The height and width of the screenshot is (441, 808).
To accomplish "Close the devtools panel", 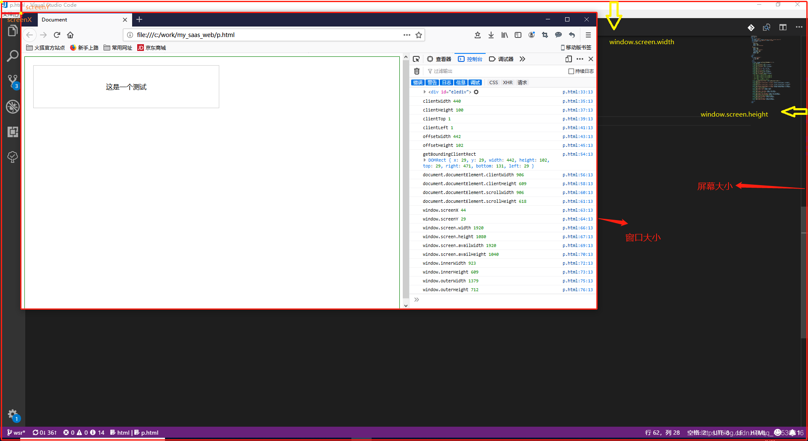I will click(591, 59).
